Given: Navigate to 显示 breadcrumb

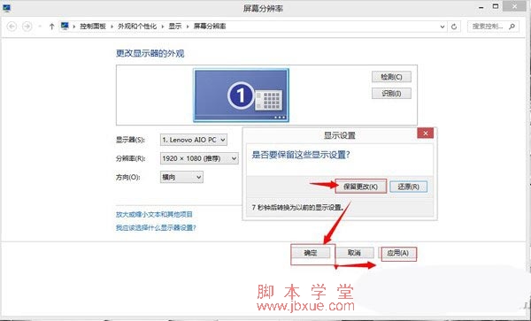Looking at the screenshot, I should coord(175,27).
